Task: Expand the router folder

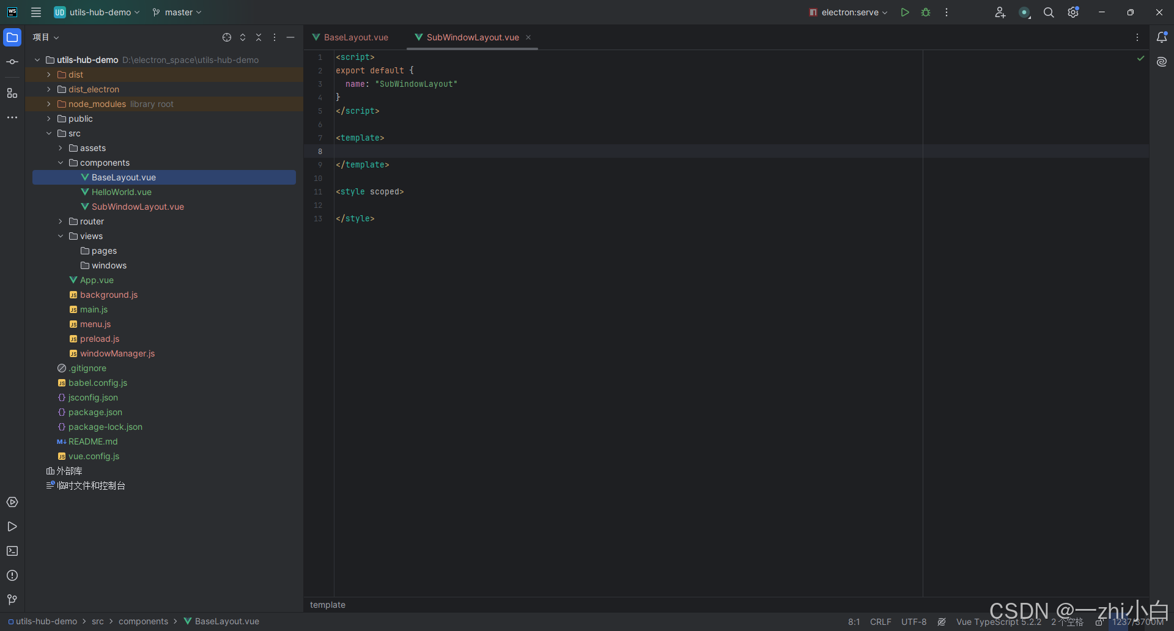Action: coord(61,221)
